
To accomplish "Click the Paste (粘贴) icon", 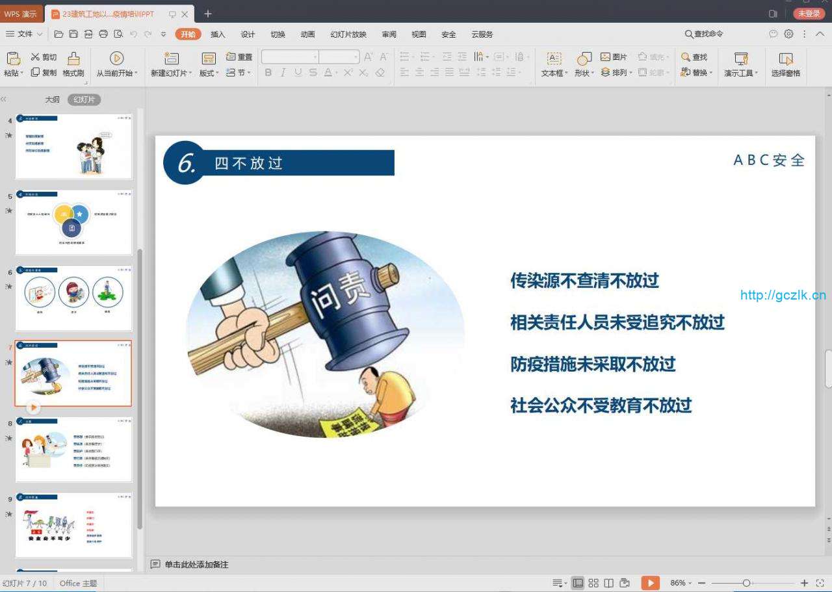I will pos(13,58).
